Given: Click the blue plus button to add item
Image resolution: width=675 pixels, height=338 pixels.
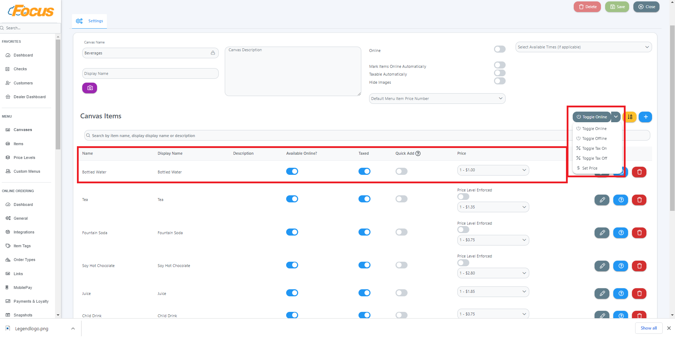Looking at the screenshot, I should [645, 117].
